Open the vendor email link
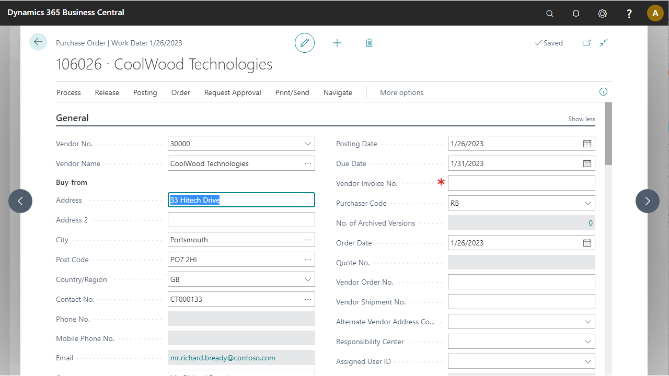Screen dimensions: 669x376 click(223, 358)
